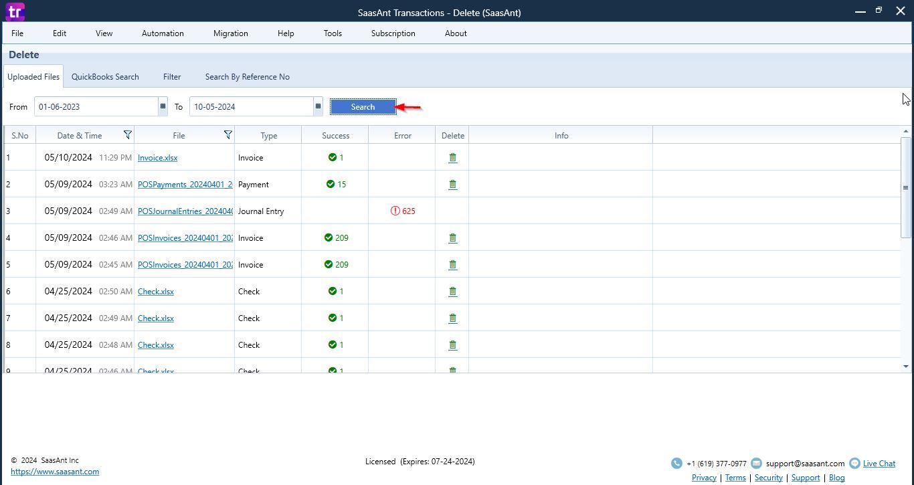Delete the Check.xlsx upload from 02:48 AM

coord(452,345)
